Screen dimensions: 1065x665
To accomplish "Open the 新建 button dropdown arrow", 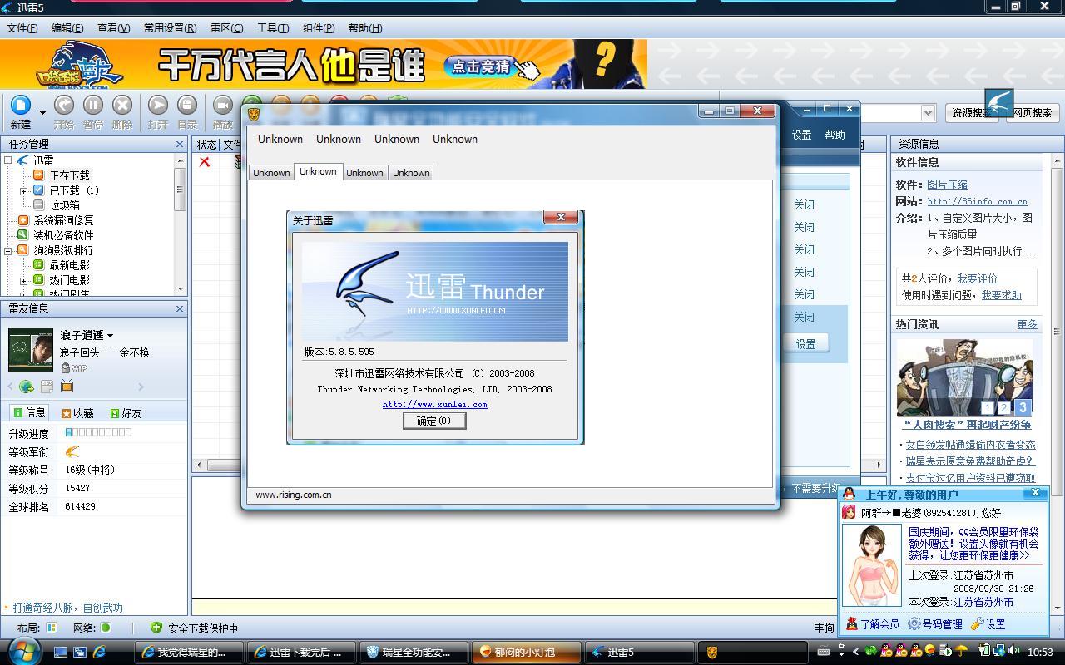I will [42, 112].
